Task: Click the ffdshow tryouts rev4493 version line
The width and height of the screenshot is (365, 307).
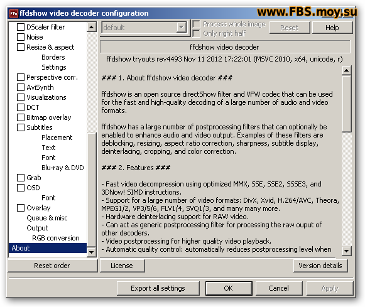Action: point(224,59)
